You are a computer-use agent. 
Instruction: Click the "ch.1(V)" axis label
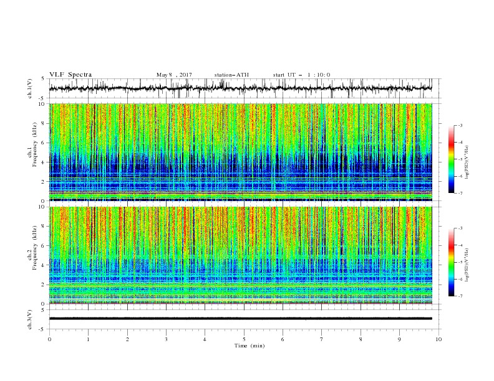tap(30, 88)
